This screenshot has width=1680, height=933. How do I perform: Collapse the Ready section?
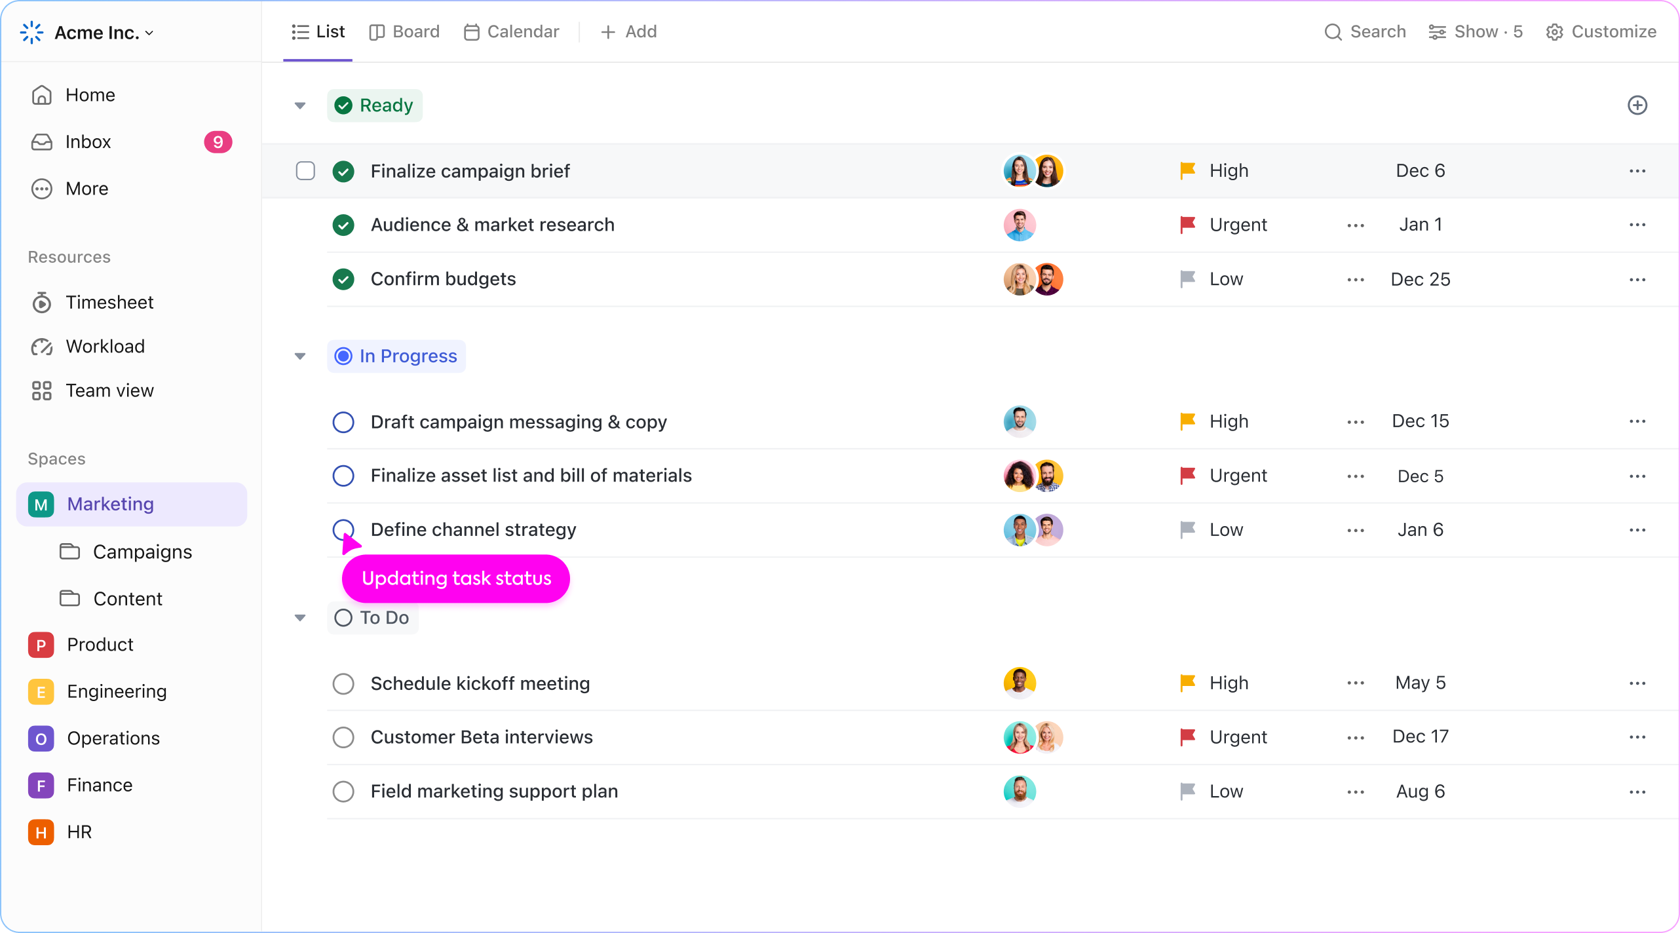point(301,105)
